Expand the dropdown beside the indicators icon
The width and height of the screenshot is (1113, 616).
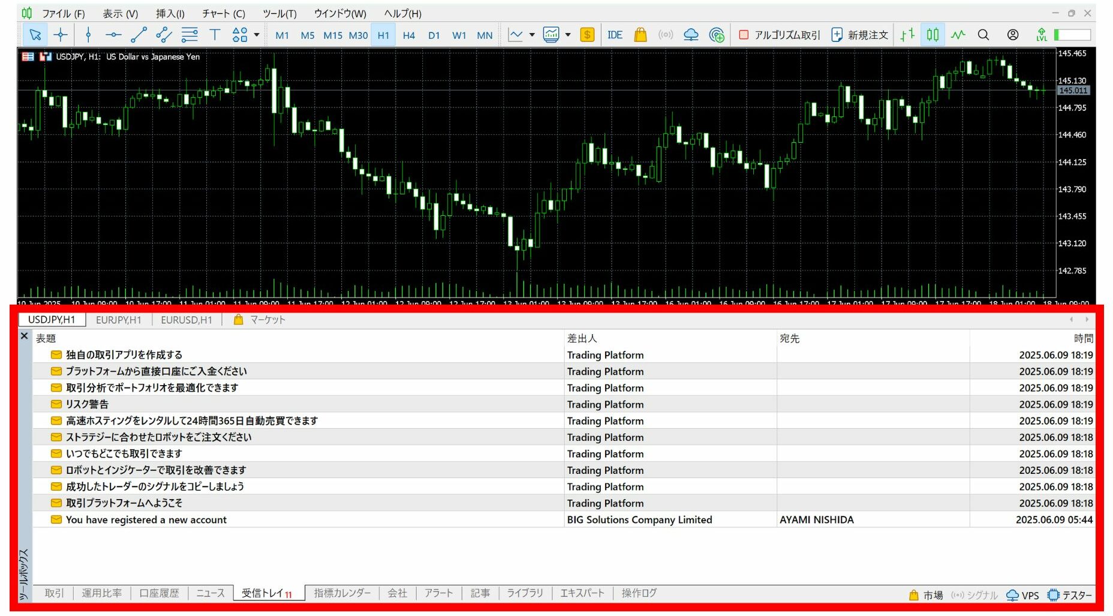(568, 35)
